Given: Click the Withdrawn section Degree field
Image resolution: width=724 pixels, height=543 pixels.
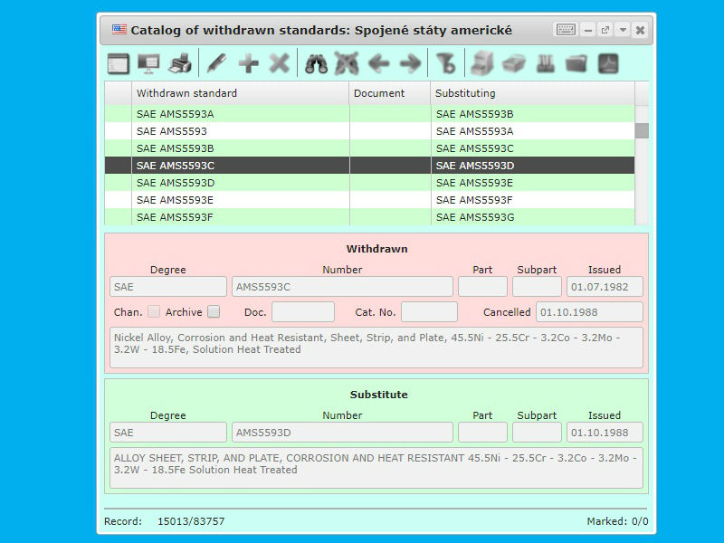Looking at the screenshot, I should (168, 287).
